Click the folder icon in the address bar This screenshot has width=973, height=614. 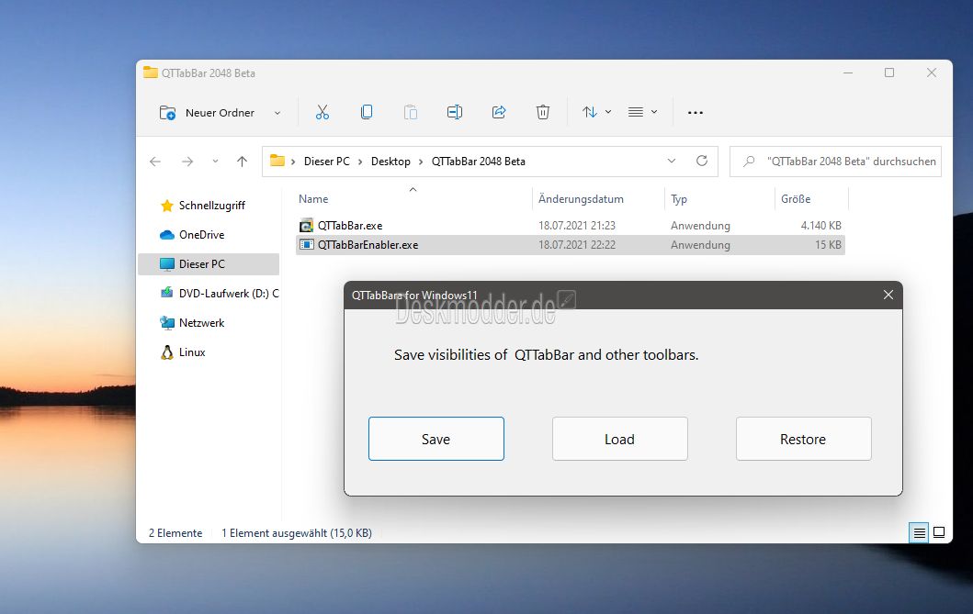click(277, 162)
